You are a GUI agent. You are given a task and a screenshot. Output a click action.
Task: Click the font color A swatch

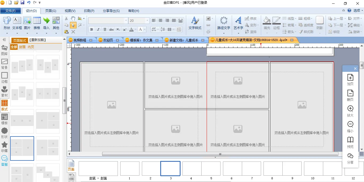(x=131, y=29)
